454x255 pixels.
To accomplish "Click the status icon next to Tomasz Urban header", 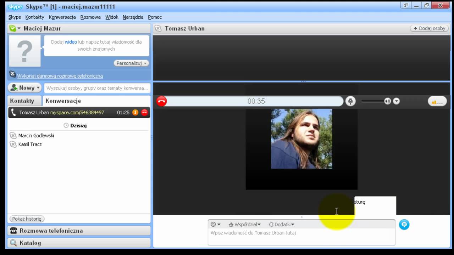I will (158, 28).
